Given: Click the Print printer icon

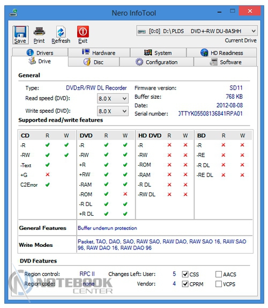Looking at the screenshot, I should point(39,32).
